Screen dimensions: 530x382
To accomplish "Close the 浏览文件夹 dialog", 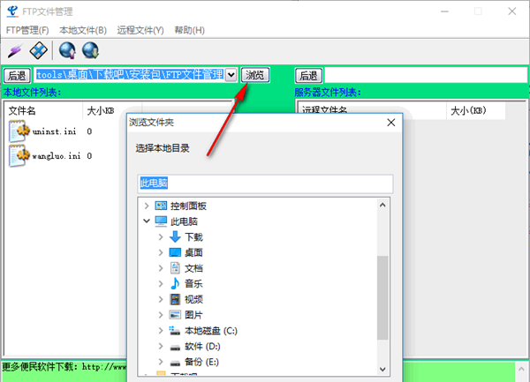I will 391,122.
